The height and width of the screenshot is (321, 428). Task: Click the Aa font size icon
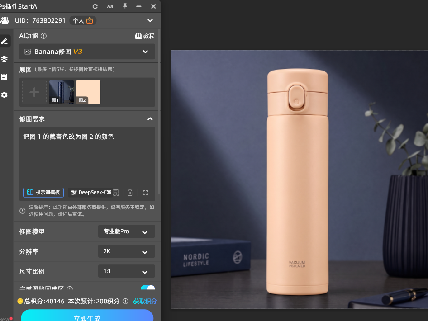[x=110, y=6]
